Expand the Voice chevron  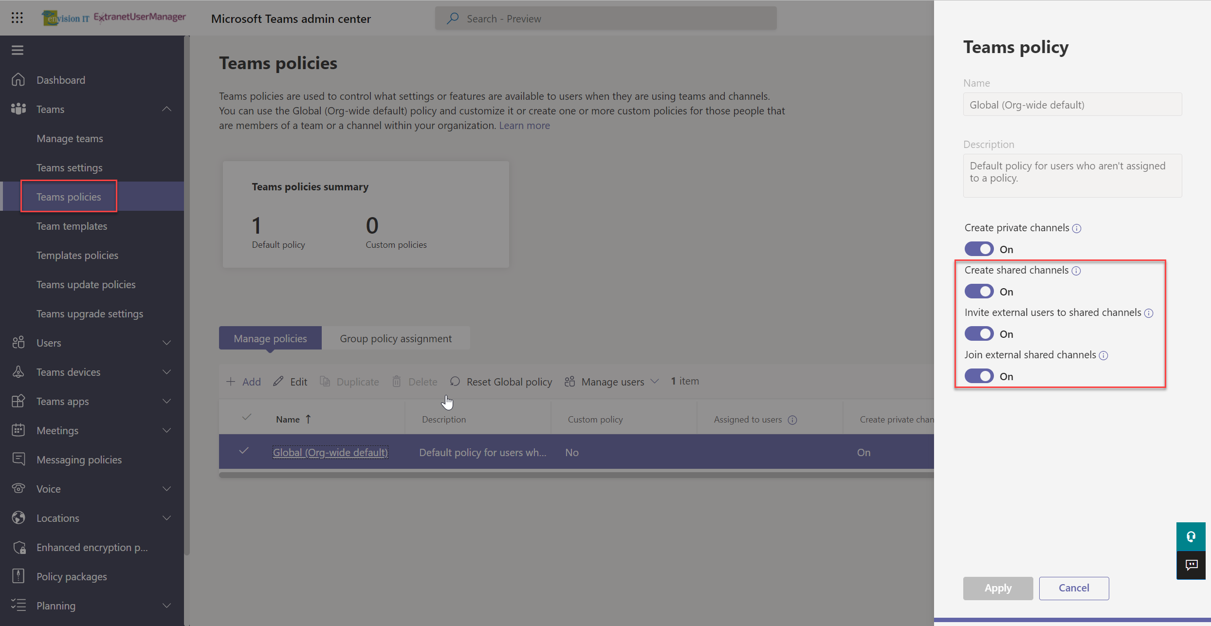(166, 488)
